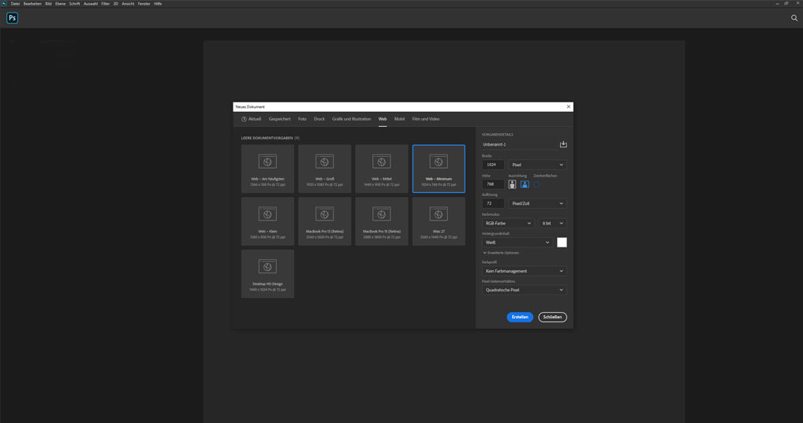Open the Weiß background content dropdown
The height and width of the screenshot is (423, 803).
[x=517, y=243]
